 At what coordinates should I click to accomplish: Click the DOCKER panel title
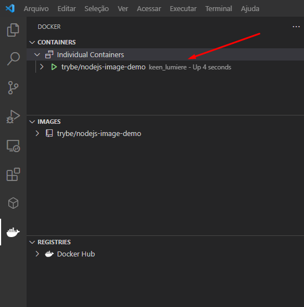[x=49, y=27]
